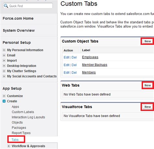Expand My Personal Information arrow
154x149 pixels.
[x=4, y=50]
